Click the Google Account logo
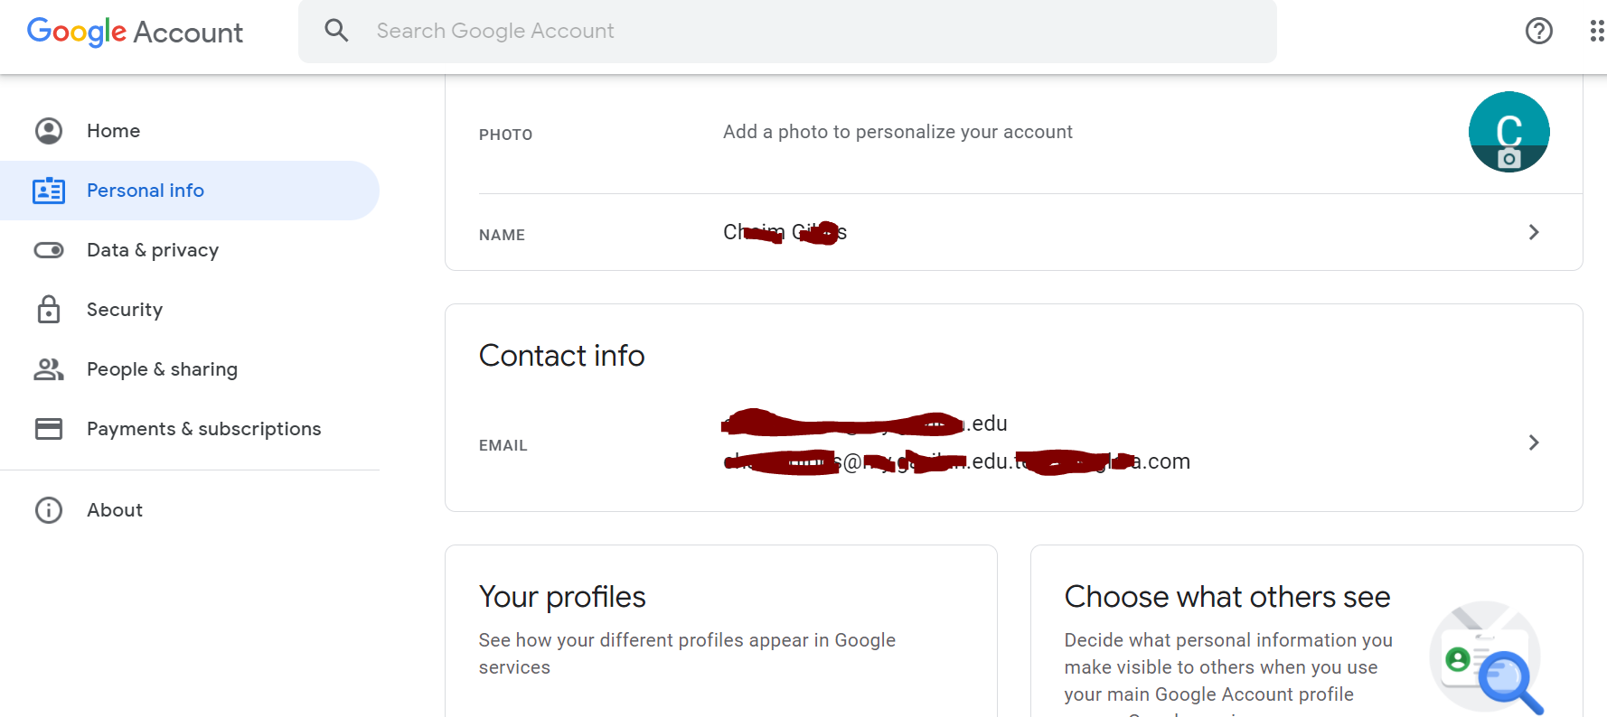Screen dimensions: 1607x717 click(x=135, y=32)
